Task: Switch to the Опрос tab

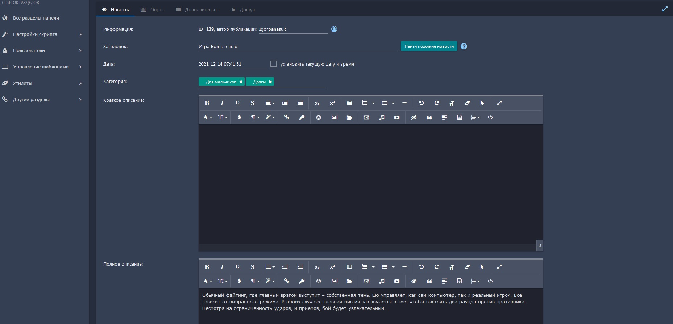Action: click(153, 9)
